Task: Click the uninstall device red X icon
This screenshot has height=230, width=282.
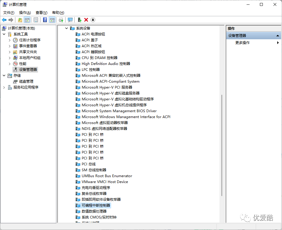Action: pos(86,20)
